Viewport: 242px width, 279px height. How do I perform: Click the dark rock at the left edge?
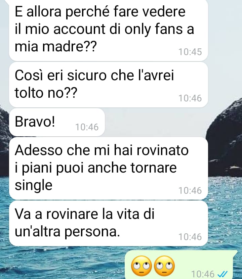coord(4,142)
